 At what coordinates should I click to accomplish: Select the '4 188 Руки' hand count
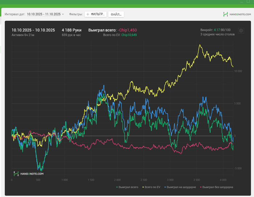pos(71,30)
